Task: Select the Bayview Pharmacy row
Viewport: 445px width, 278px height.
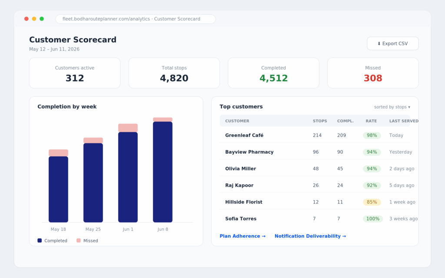Action: [315, 152]
